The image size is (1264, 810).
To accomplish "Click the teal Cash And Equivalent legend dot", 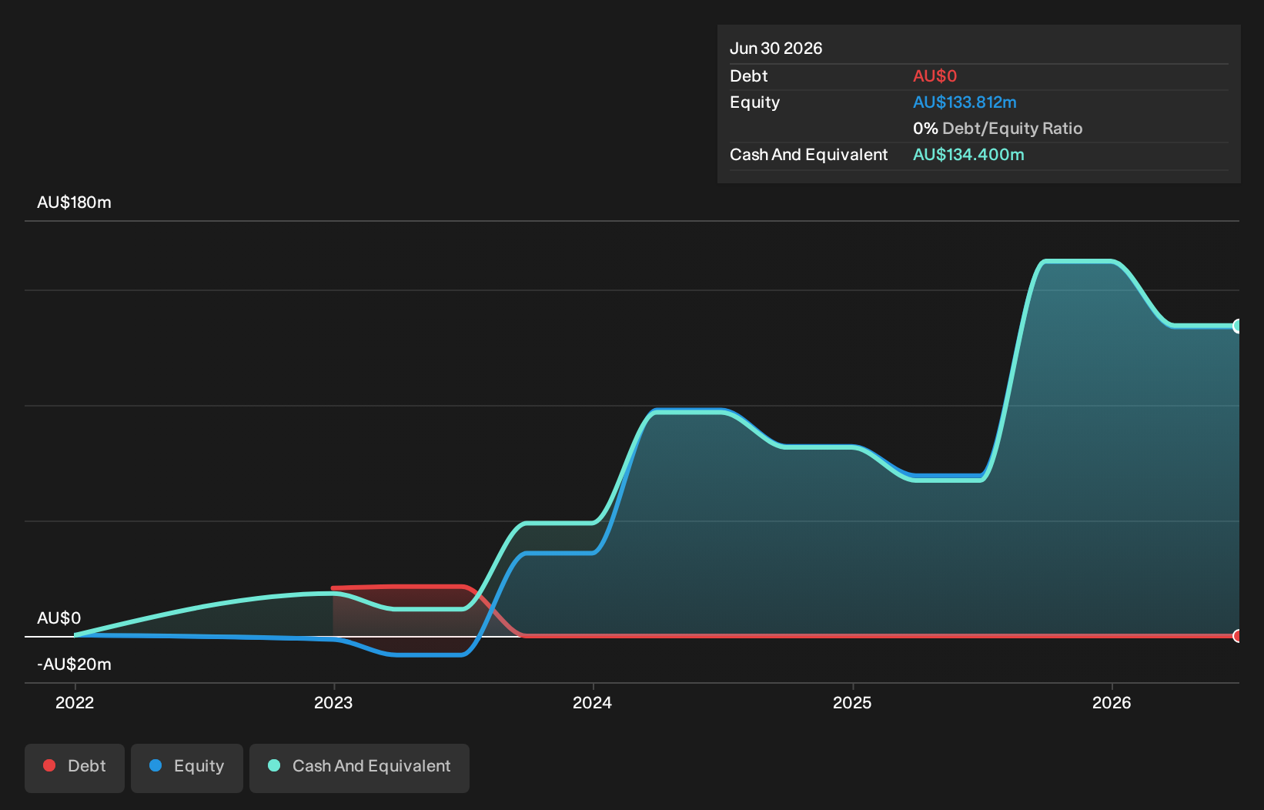I will coord(274,765).
